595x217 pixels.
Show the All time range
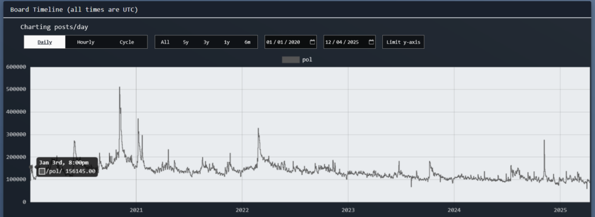tap(165, 42)
